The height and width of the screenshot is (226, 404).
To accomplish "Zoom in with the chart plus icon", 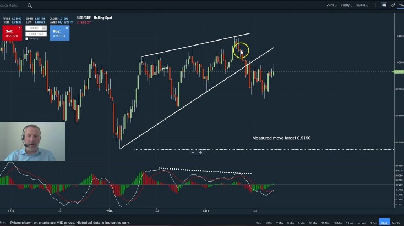I will [x=200, y=152].
